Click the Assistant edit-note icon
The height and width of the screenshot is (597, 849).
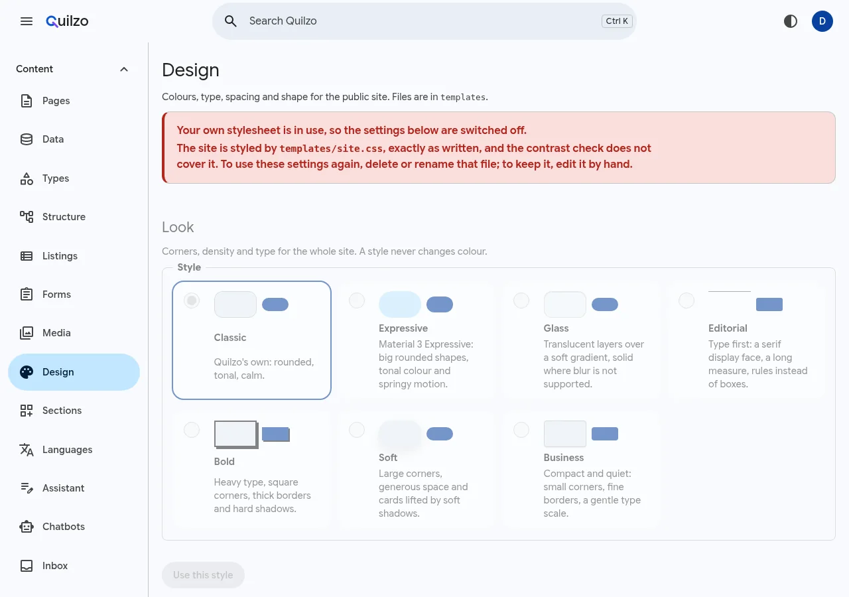pyautogui.click(x=27, y=488)
